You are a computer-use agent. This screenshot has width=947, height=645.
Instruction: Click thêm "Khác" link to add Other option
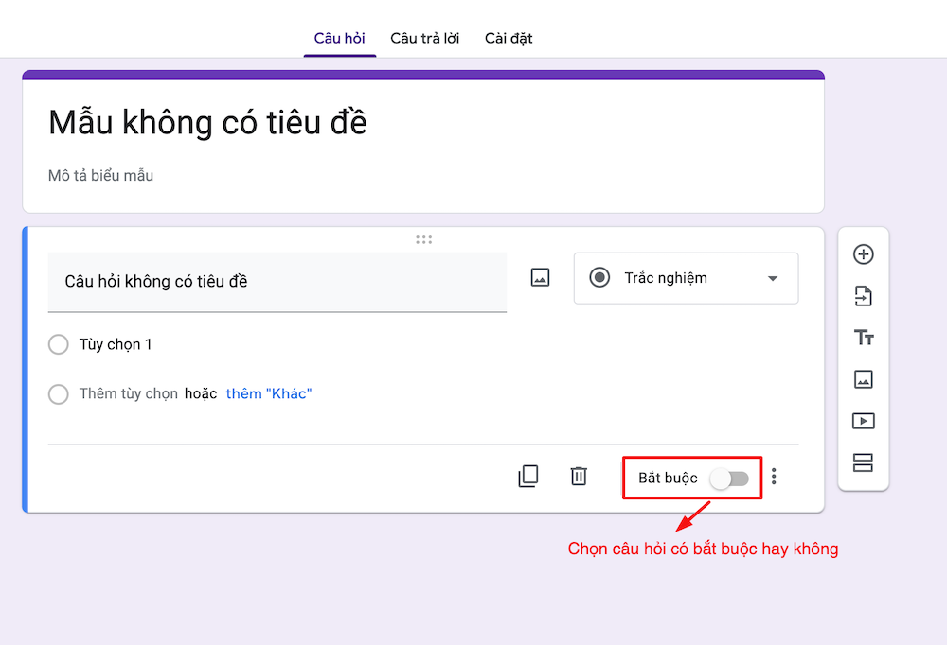coord(268,393)
